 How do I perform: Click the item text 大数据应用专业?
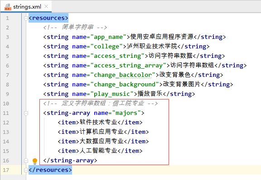click(x=101, y=141)
